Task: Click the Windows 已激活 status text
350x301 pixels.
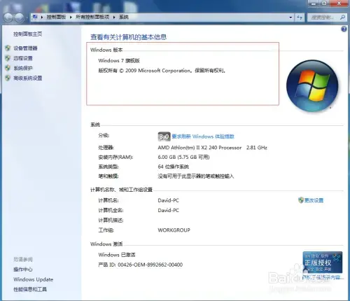Action: point(117,255)
